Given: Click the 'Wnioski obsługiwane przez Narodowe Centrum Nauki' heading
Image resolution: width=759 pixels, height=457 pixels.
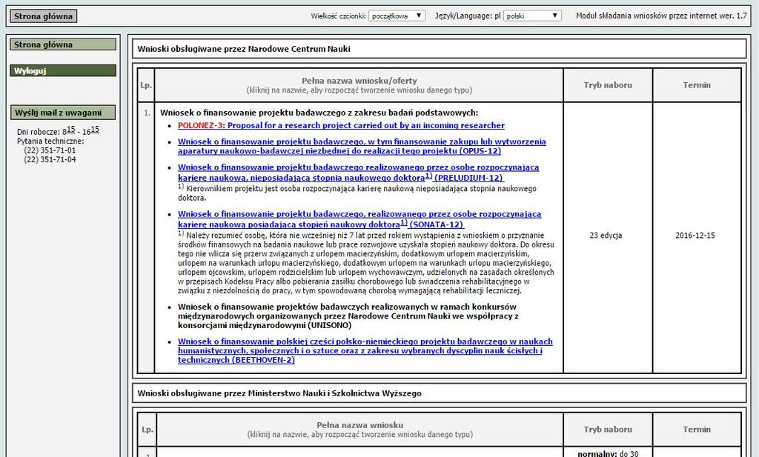Looking at the screenshot, I should pyautogui.click(x=244, y=49).
